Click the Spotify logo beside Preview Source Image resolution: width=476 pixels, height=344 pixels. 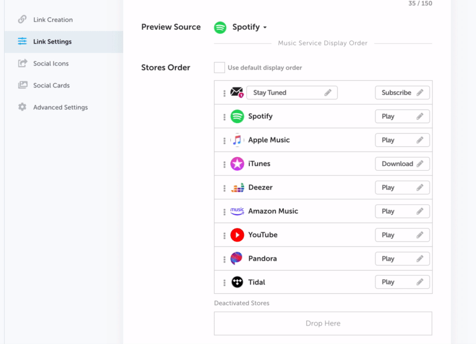click(x=220, y=27)
